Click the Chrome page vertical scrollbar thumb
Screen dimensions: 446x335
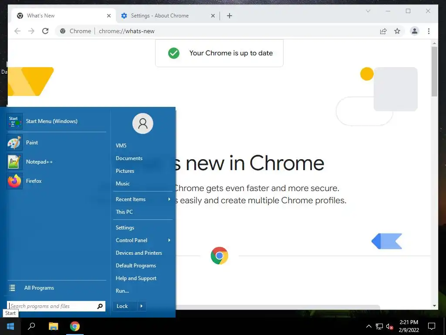[434, 71]
